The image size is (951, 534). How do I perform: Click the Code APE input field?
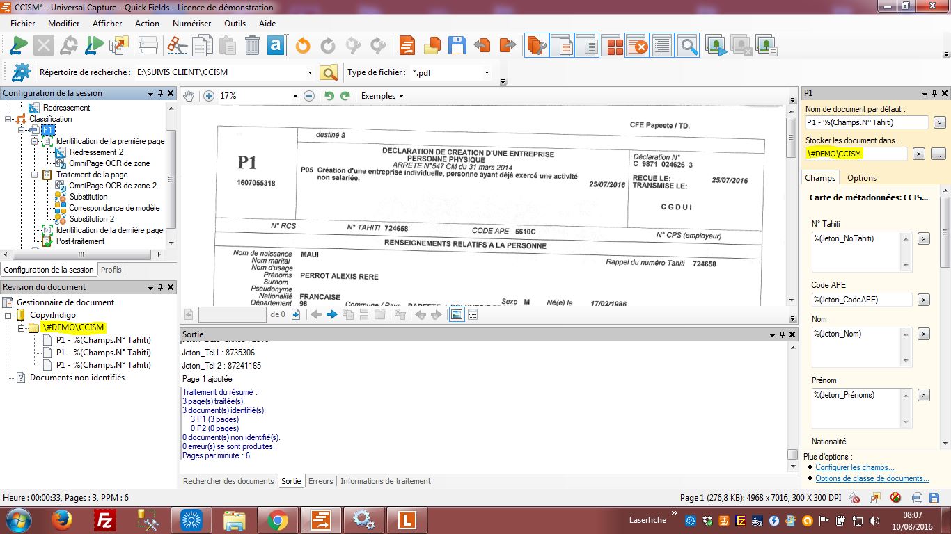coord(861,300)
